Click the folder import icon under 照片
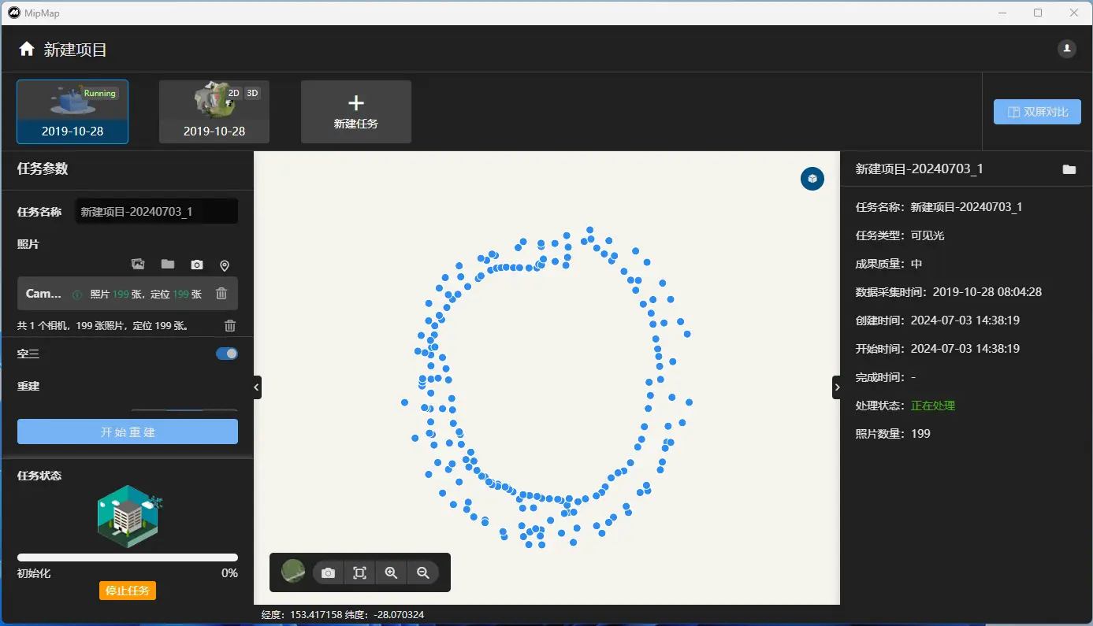 pyautogui.click(x=167, y=265)
